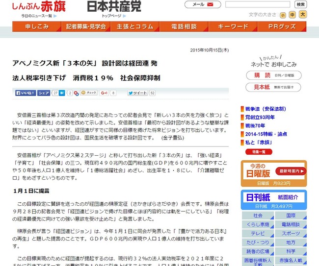
Task: Click the share count 27
Action: coord(55,93)
